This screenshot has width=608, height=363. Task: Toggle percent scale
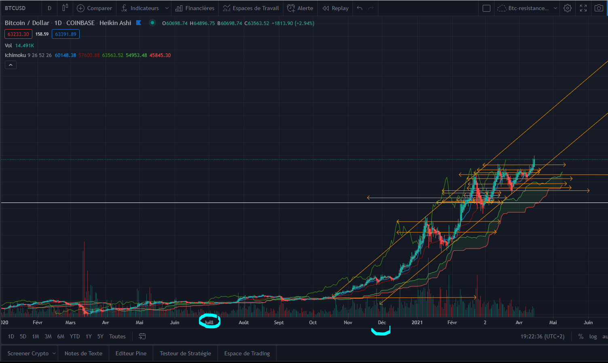click(x=581, y=336)
